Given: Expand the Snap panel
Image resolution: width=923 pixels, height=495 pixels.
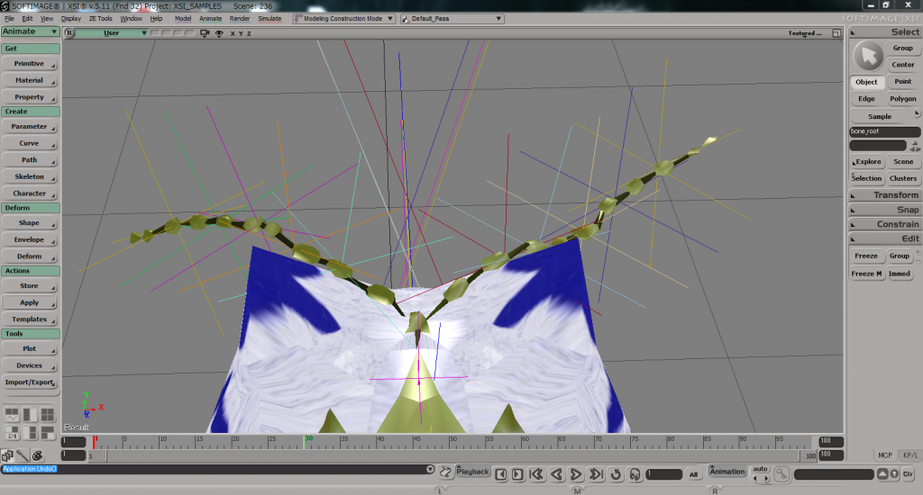Looking at the screenshot, I should [885, 210].
